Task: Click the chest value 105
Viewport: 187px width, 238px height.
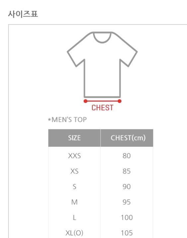Action: point(127,233)
